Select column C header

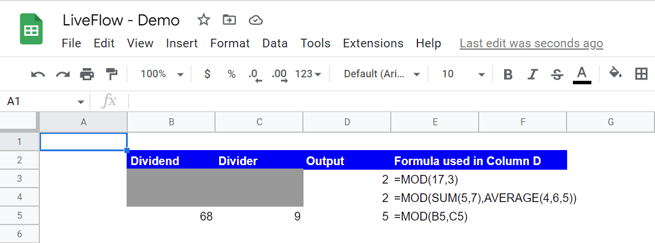point(259,122)
